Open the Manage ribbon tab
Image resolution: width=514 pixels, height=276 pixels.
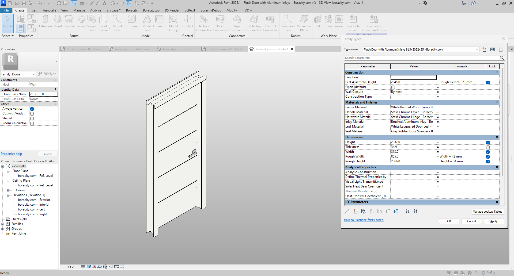tap(79, 10)
